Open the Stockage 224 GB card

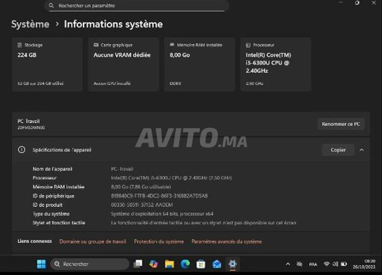click(47, 64)
